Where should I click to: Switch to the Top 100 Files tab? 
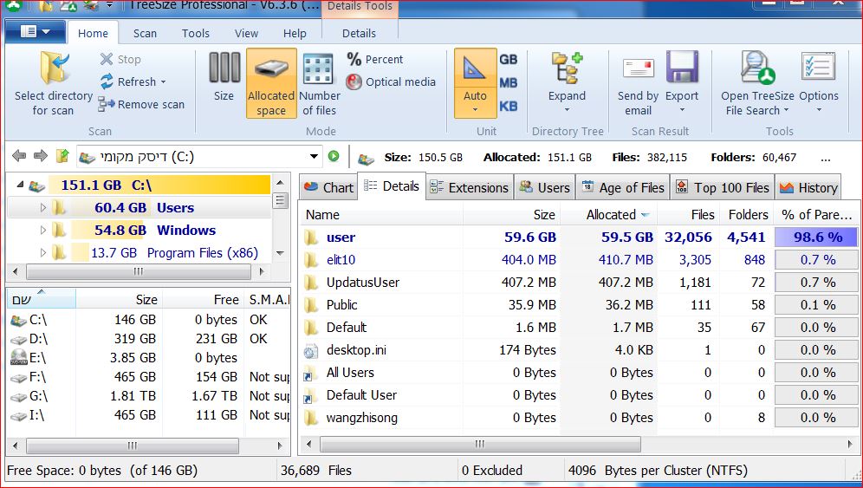[723, 188]
